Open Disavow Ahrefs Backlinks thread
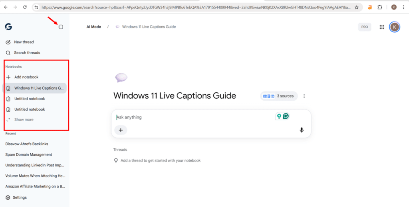The image size is (409, 207). tap(27, 144)
